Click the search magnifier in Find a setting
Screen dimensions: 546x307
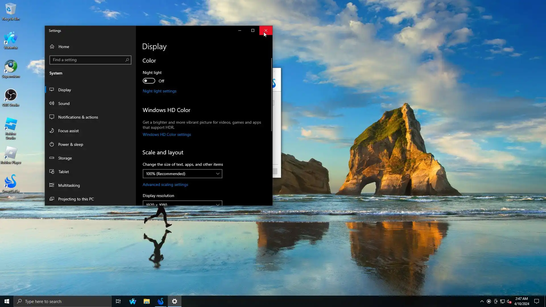click(x=127, y=60)
